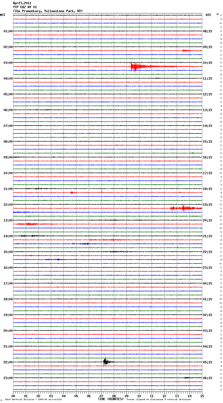Select the 22:00 MST time label
The image size is (223, 403).
[x=8, y=362]
